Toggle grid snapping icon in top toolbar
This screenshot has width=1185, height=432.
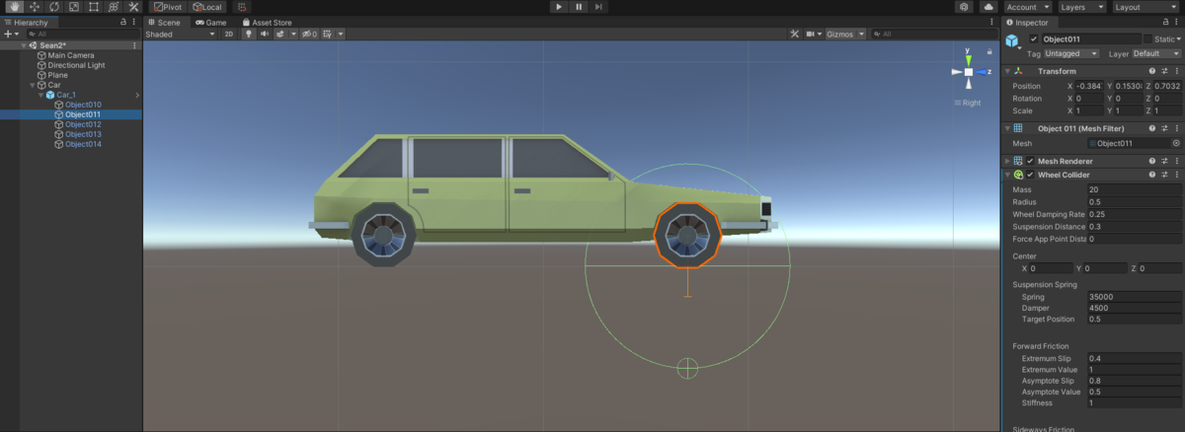[242, 7]
